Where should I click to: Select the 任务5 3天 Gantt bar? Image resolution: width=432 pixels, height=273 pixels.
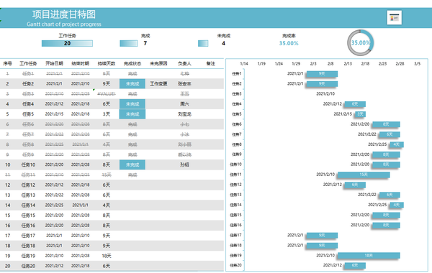(x=360, y=114)
